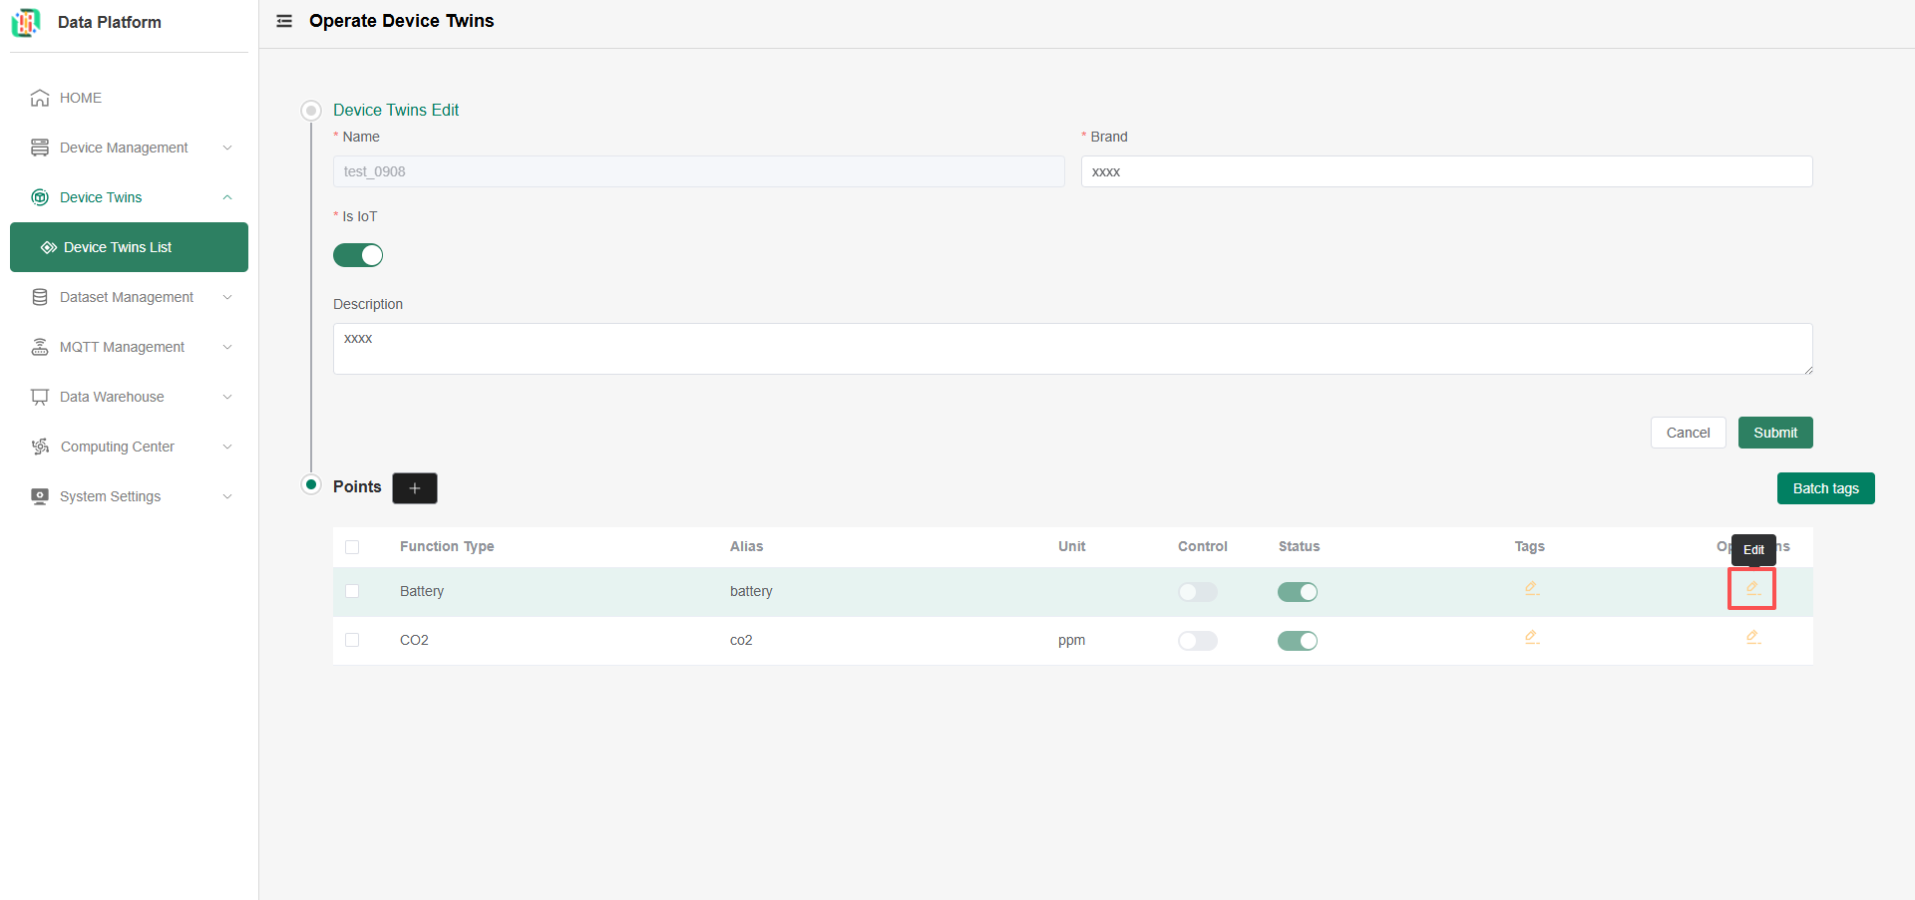Viewport: 1915px width, 900px height.
Task: Click Edit icon for CO2 point
Action: click(1752, 638)
